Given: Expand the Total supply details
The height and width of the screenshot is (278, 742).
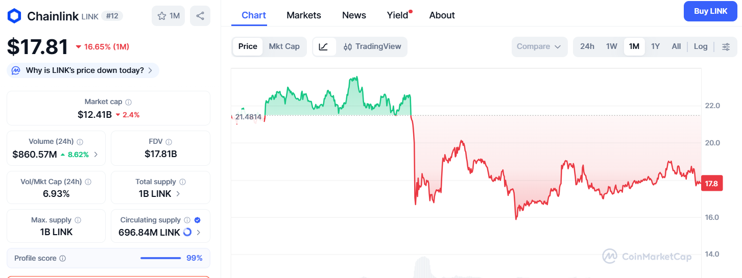Looking at the screenshot, I should tap(178, 194).
